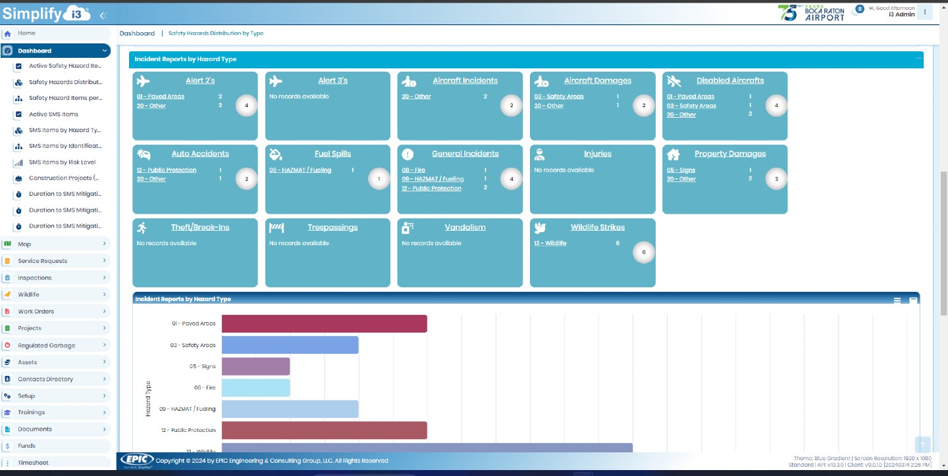Image resolution: width=948 pixels, height=476 pixels.
Task: Maximize the Incident Reports chart panel
Action: pos(913,300)
